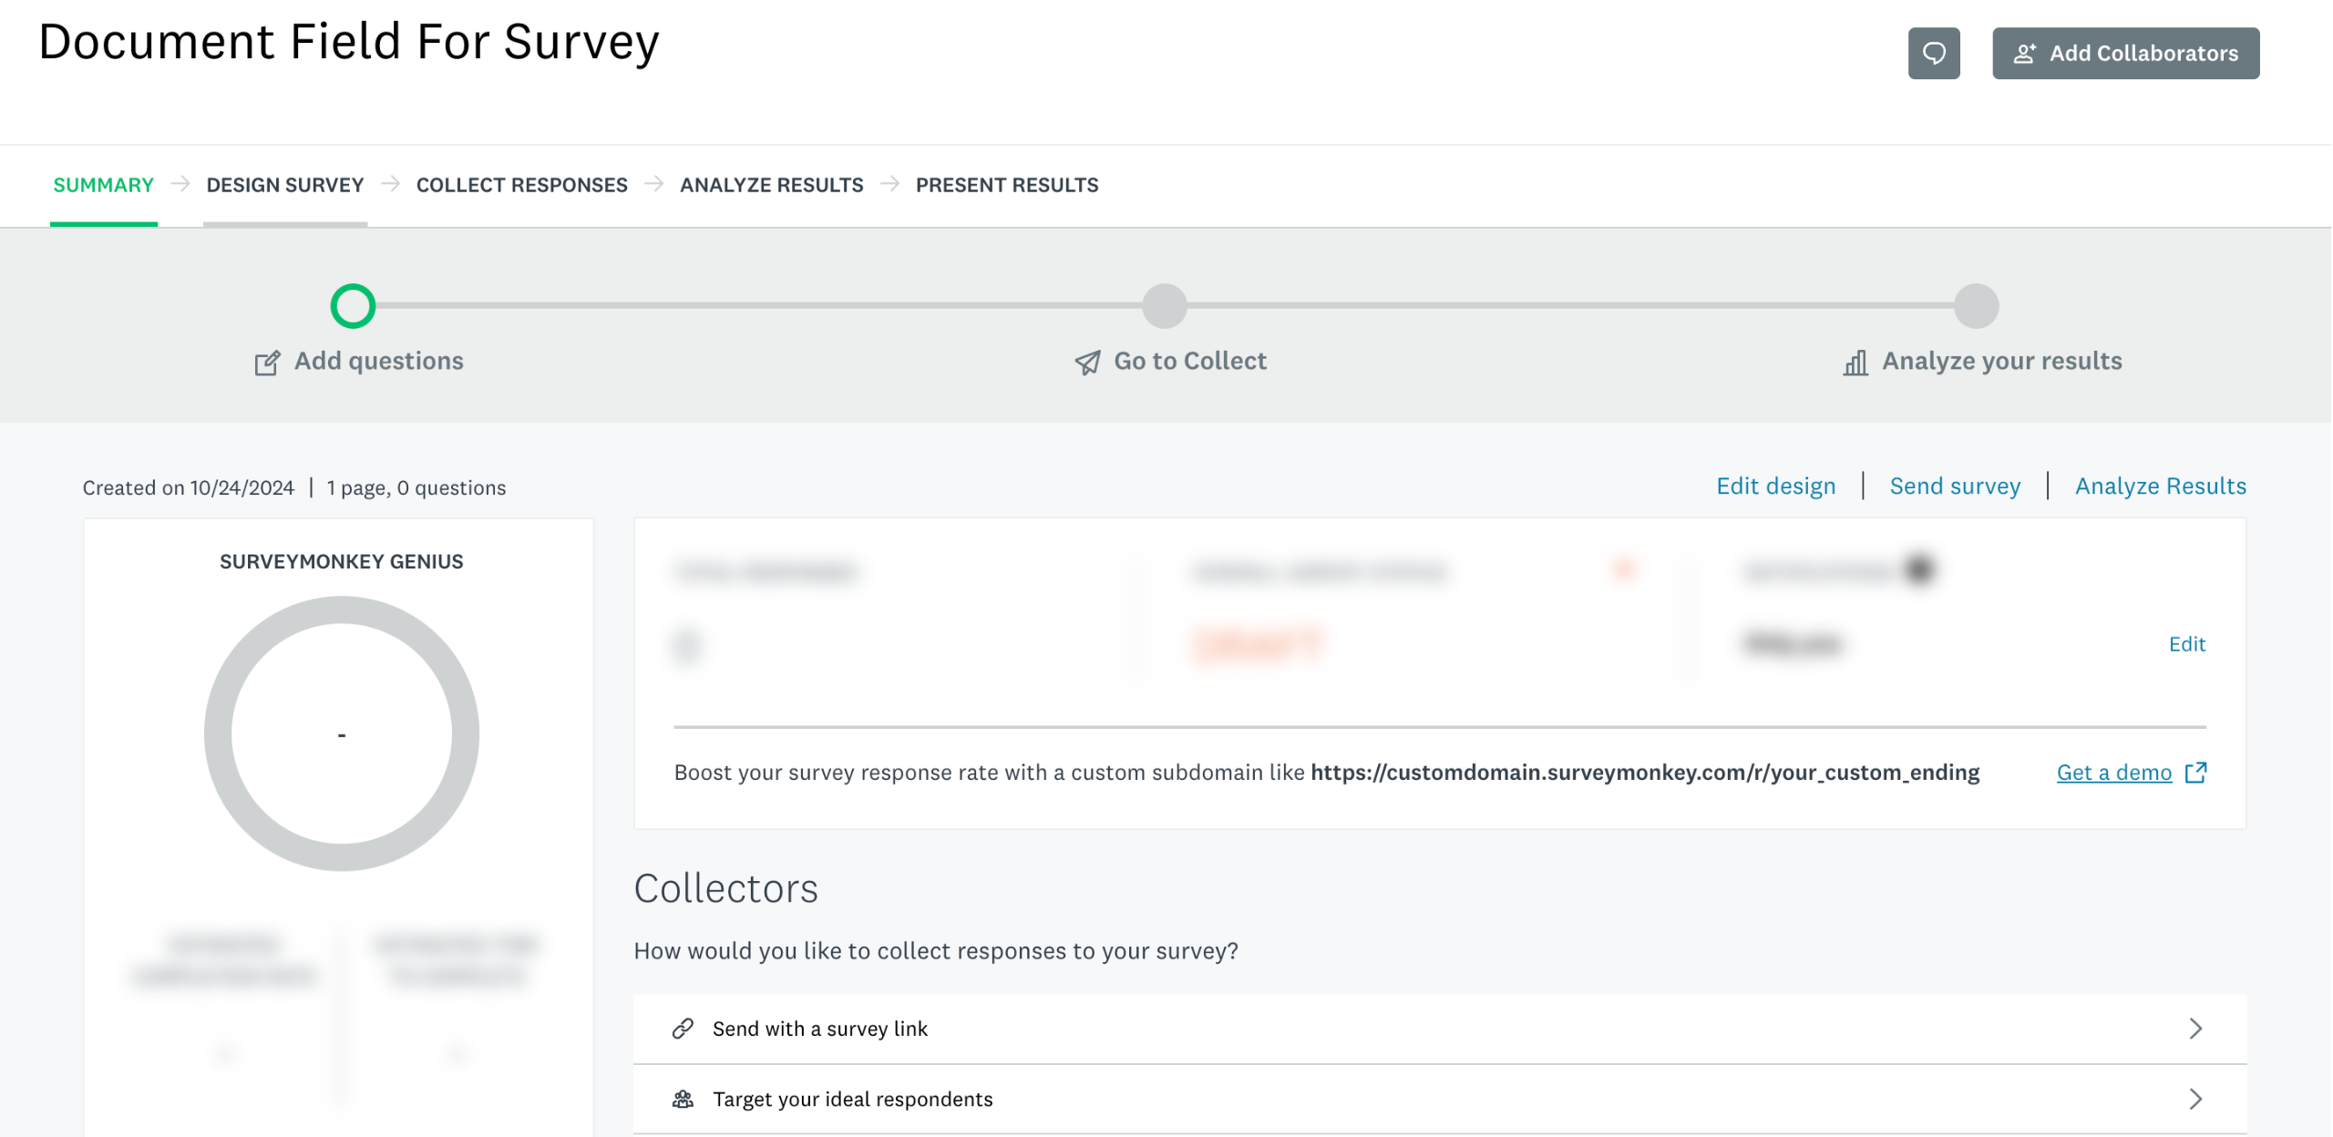Screen dimensions: 2333x1137
Task: Go to the Analyze Results tab
Action: click(x=771, y=185)
